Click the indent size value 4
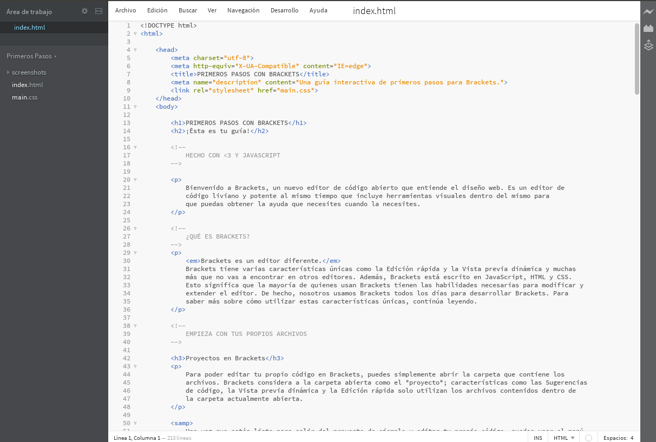This screenshot has height=442, width=656. (x=632, y=438)
